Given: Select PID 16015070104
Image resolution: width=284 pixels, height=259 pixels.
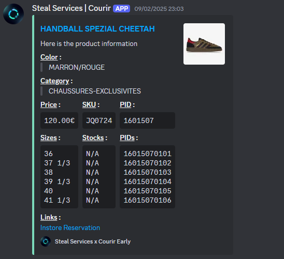Looking at the screenshot, I should coord(147,181).
